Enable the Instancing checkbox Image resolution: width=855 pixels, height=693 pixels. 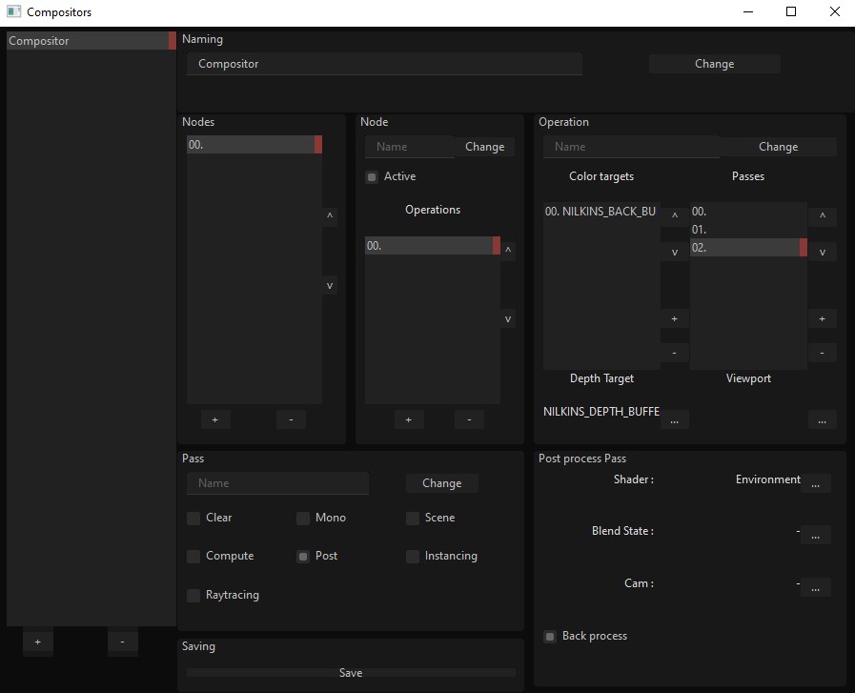coord(412,556)
